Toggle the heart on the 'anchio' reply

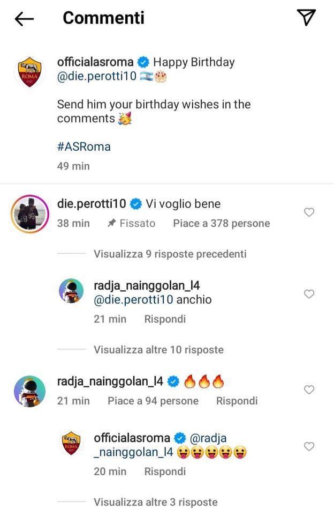pos(309,294)
